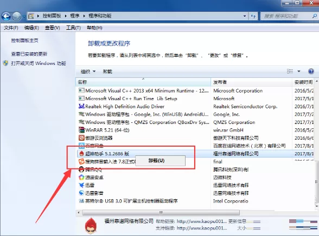Select Realtek High Definition Audio Driver entry
The width and height of the screenshot is (319, 236).
tap(125, 107)
